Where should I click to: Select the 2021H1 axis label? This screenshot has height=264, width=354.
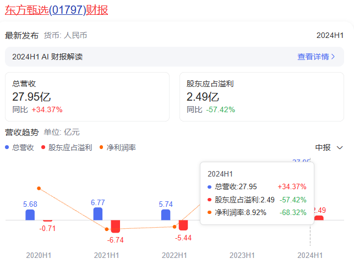pos(107,255)
